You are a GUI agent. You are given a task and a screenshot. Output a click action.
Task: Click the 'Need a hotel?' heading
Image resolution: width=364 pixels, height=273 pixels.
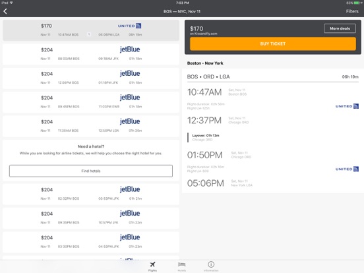[91, 146]
